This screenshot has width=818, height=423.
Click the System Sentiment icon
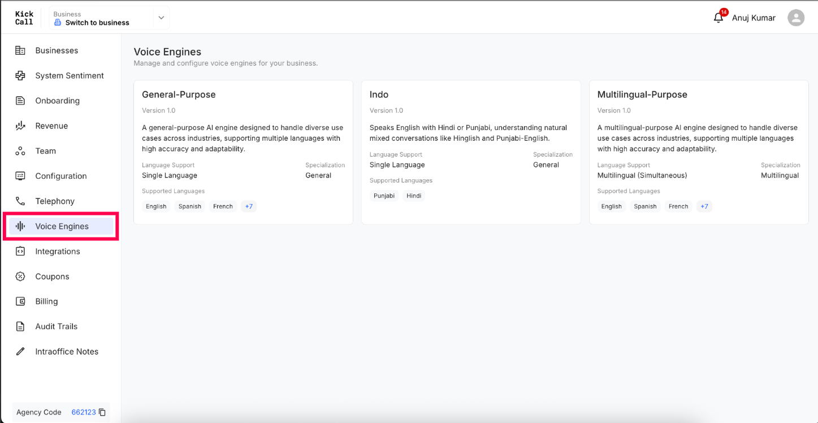coord(20,75)
